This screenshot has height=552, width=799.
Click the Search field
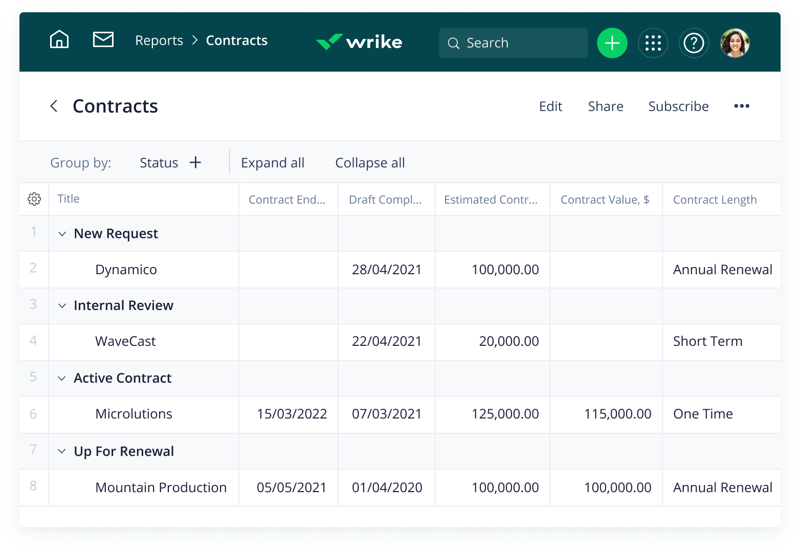[x=514, y=43]
